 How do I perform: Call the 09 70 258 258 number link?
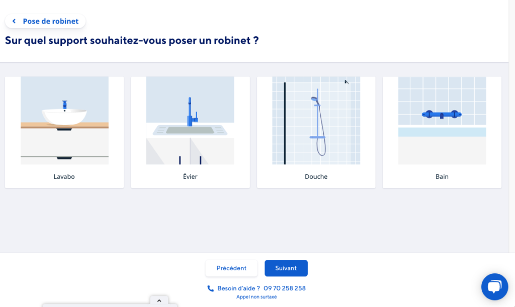(285, 288)
